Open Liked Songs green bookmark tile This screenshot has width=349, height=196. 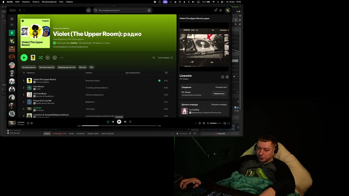click(12, 33)
